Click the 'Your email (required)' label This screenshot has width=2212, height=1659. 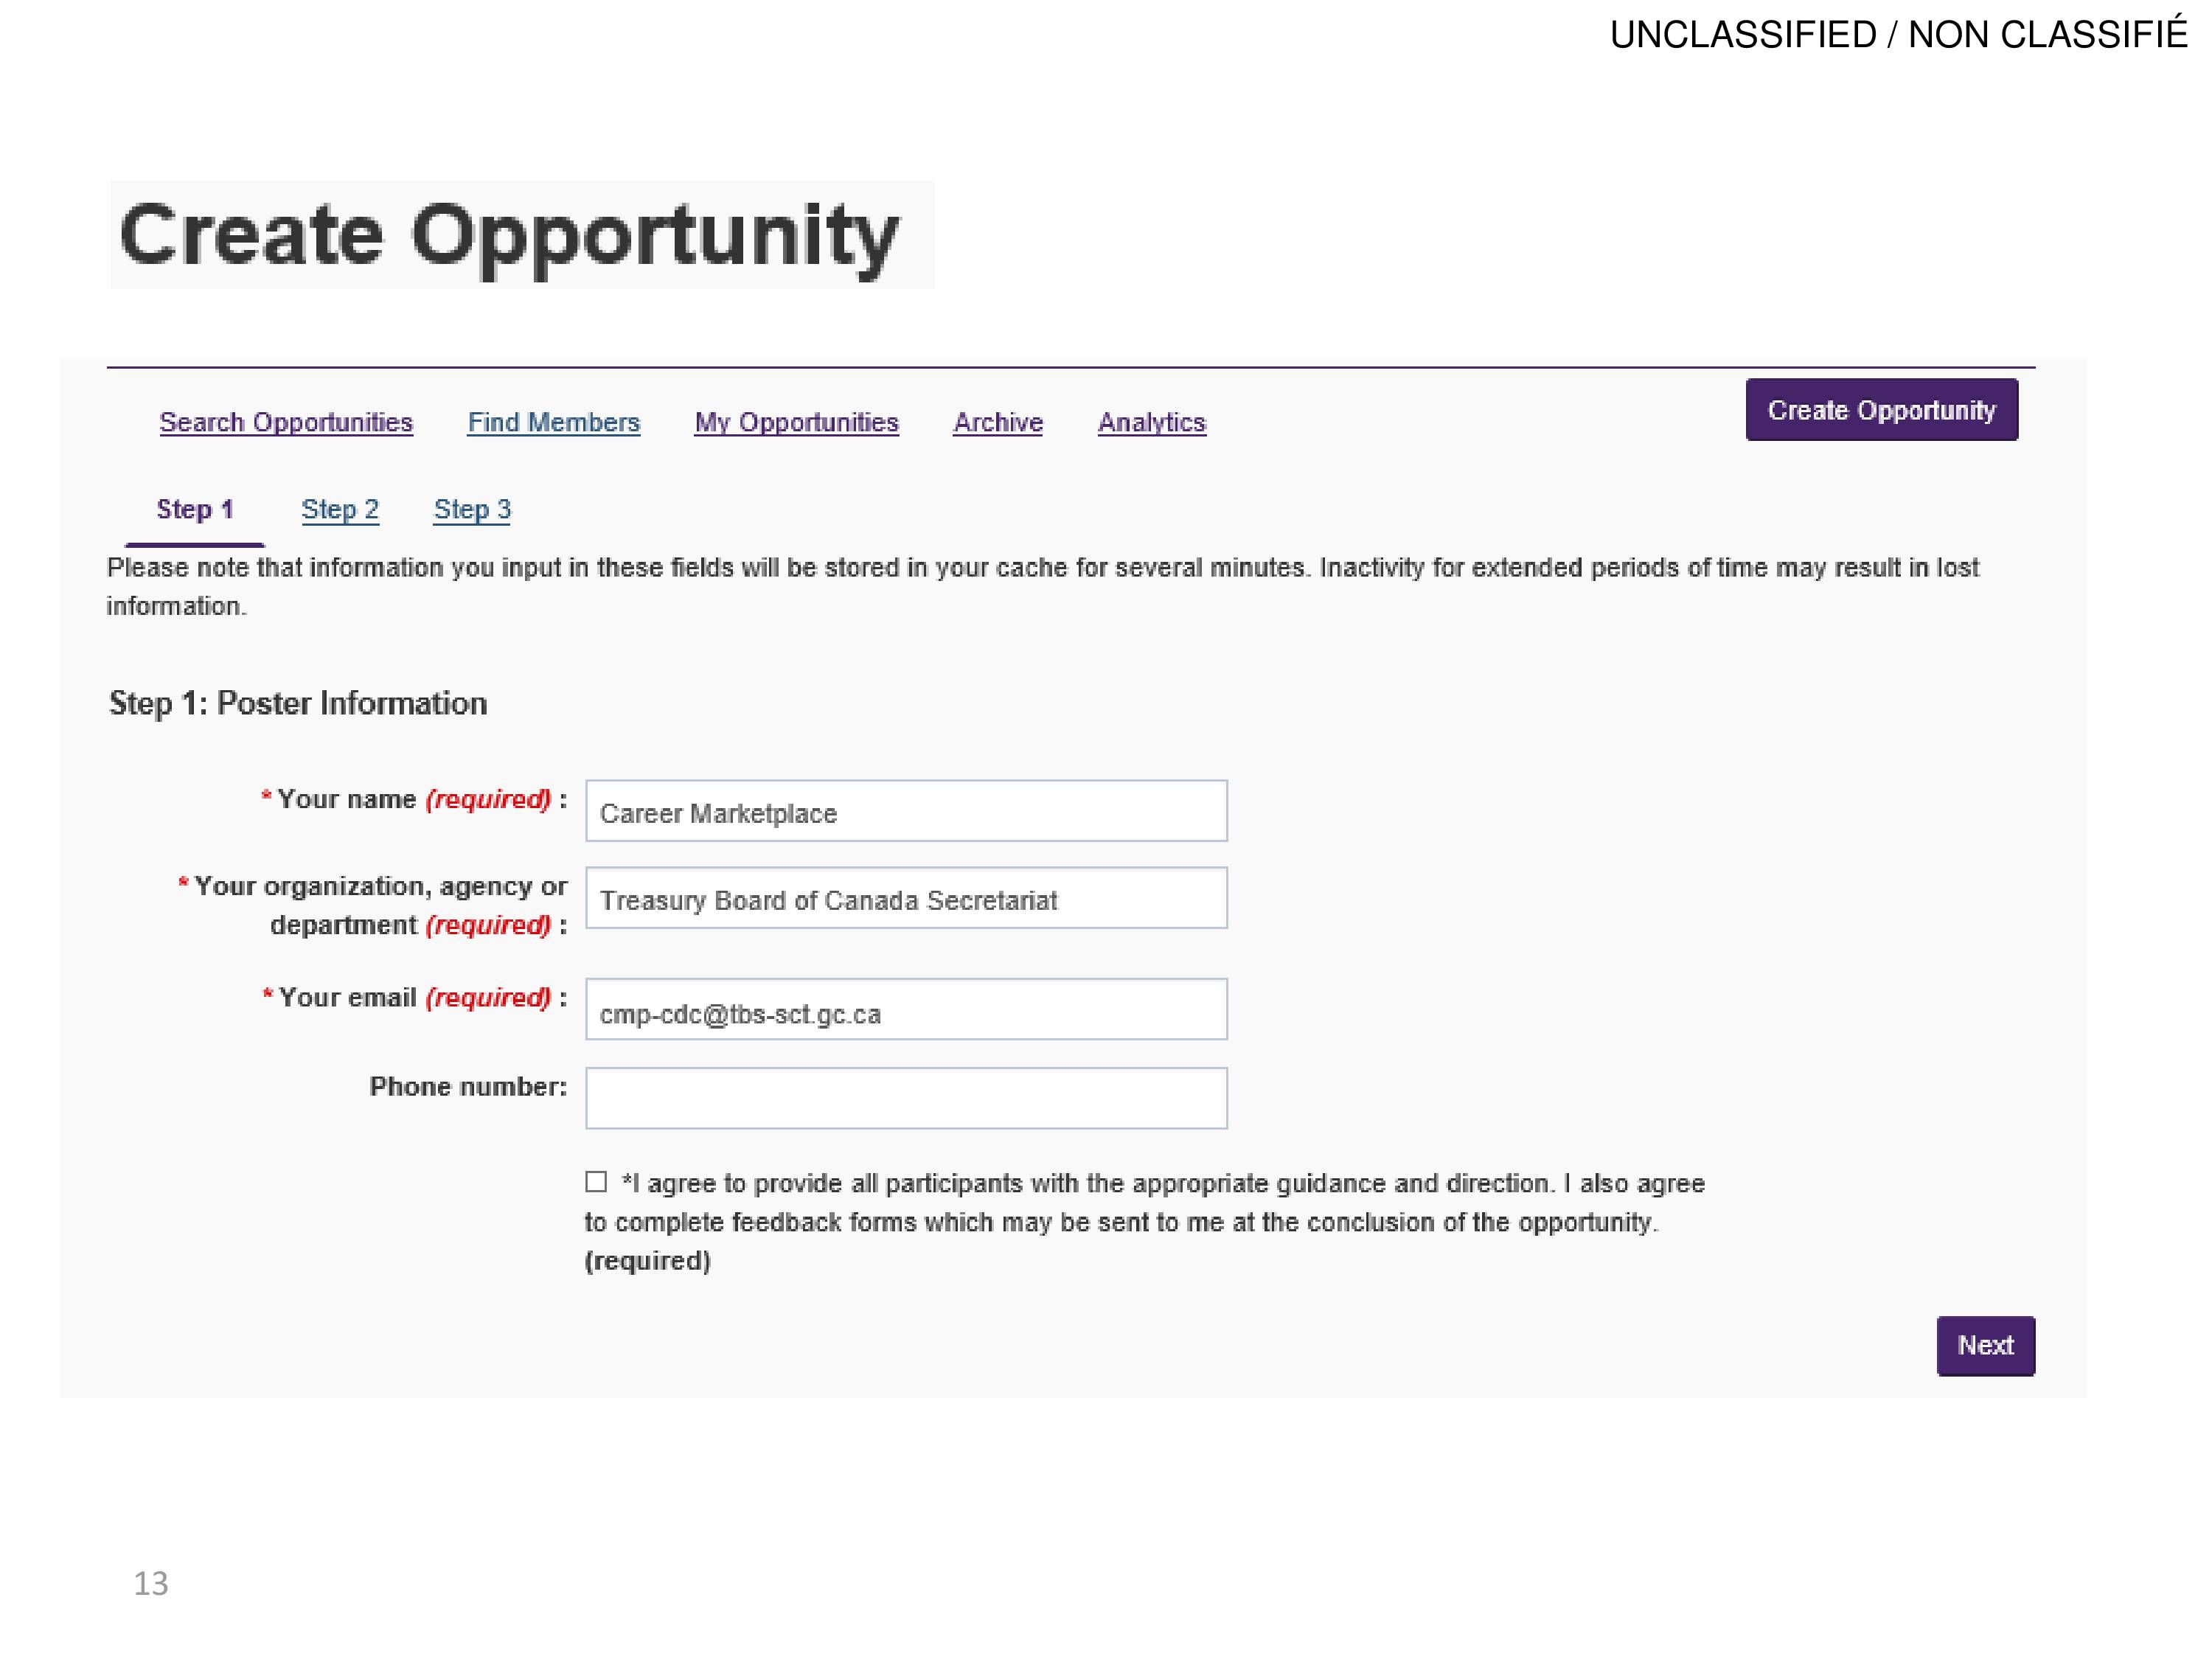pos(415,997)
